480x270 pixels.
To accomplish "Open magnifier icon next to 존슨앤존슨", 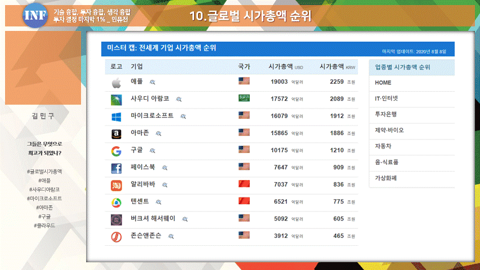I will (171, 236).
